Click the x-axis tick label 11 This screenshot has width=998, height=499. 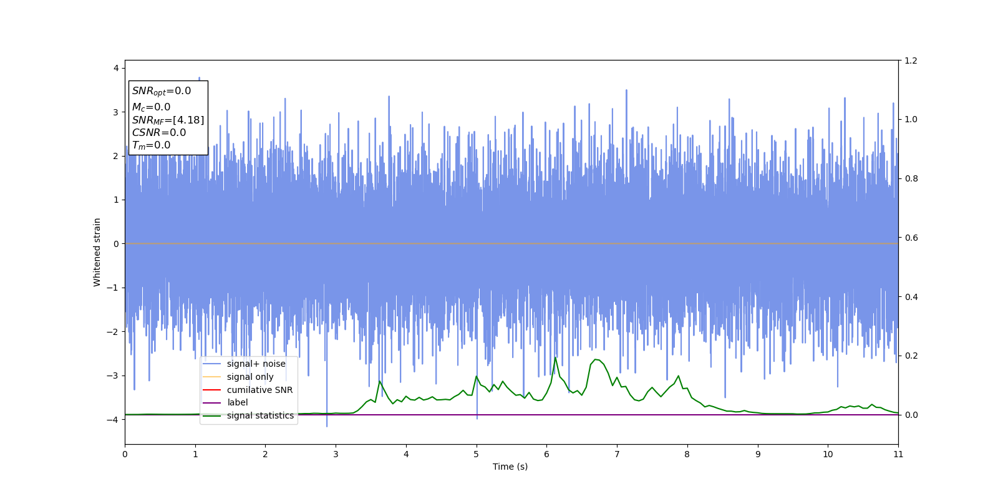click(x=898, y=454)
